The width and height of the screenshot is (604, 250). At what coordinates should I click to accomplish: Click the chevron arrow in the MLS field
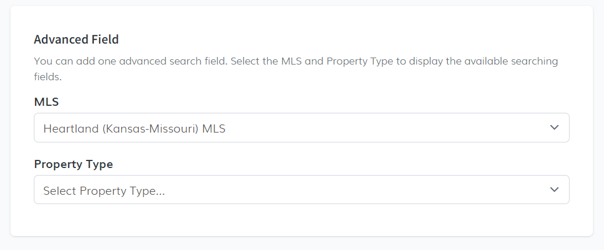554,127
